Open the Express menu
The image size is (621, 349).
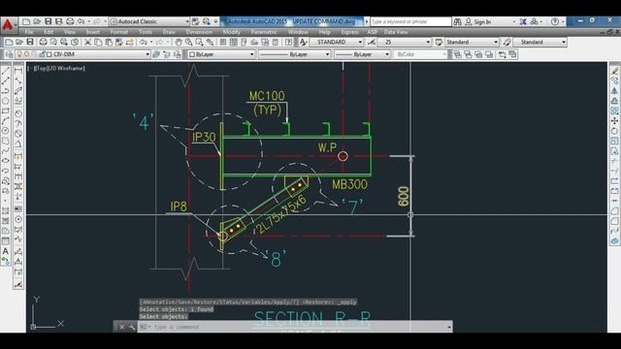click(x=349, y=32)
